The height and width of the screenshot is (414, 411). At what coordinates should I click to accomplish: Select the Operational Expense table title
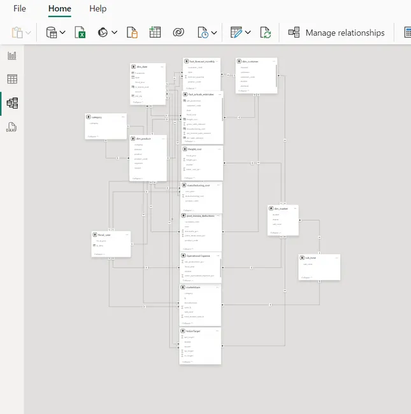(x=198, y=256)
